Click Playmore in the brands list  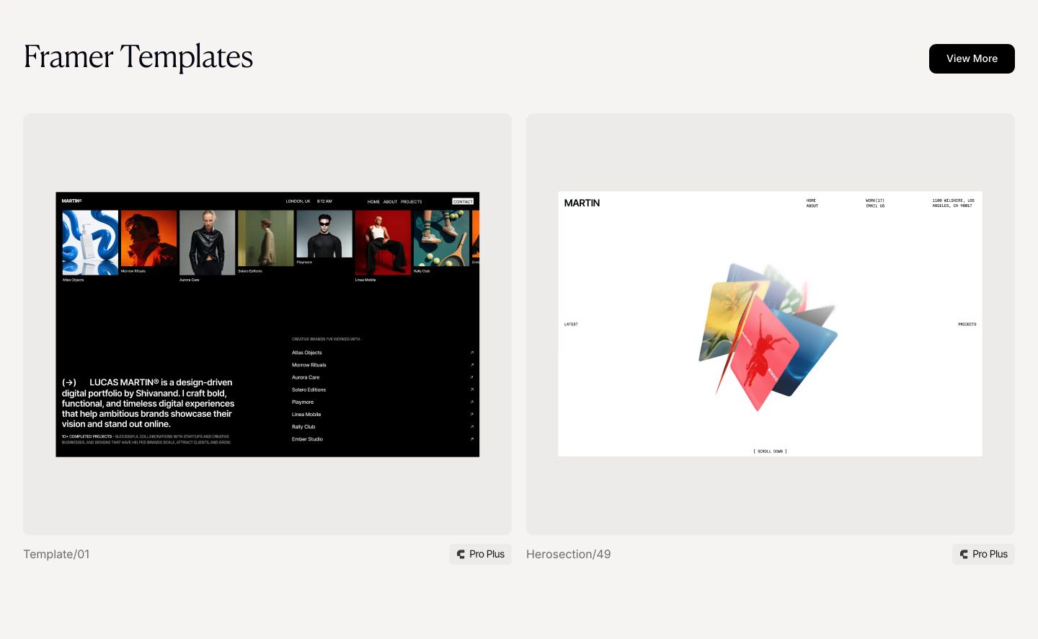click(303, 402)
